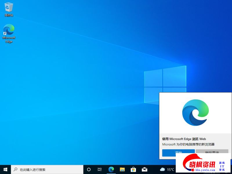Open Microsoft Store from the taskbar
The image size is (232, 174).
pyautogui.click(x=133, y=169)
